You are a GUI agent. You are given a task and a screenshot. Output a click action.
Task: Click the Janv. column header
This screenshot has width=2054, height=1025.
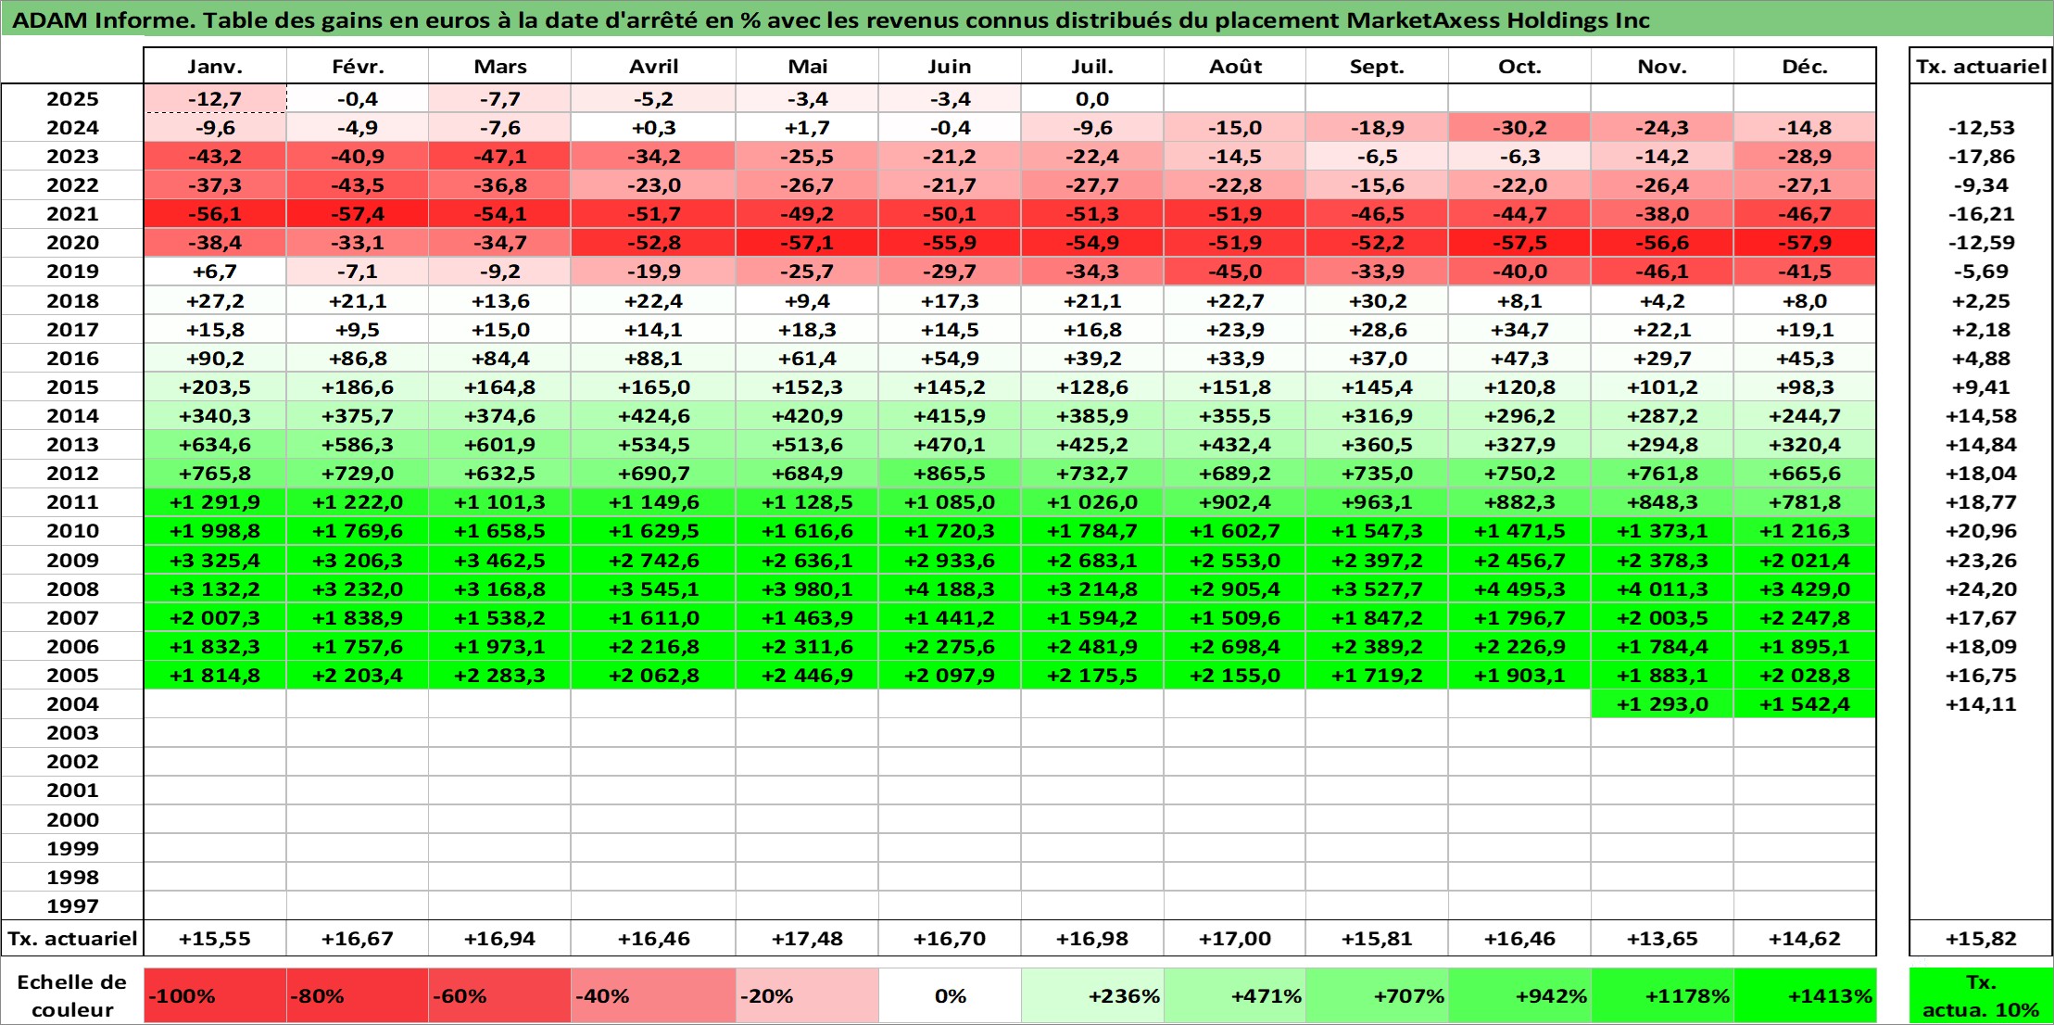(x=215, y=66)
